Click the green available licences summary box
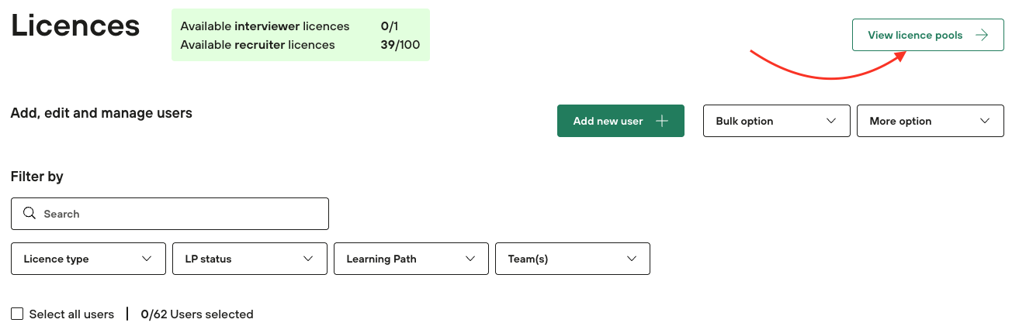 300,36
